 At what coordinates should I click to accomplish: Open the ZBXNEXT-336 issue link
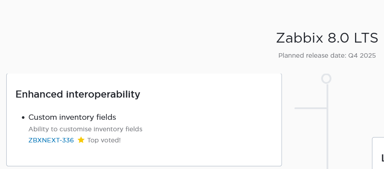click(x=51, y=140)
